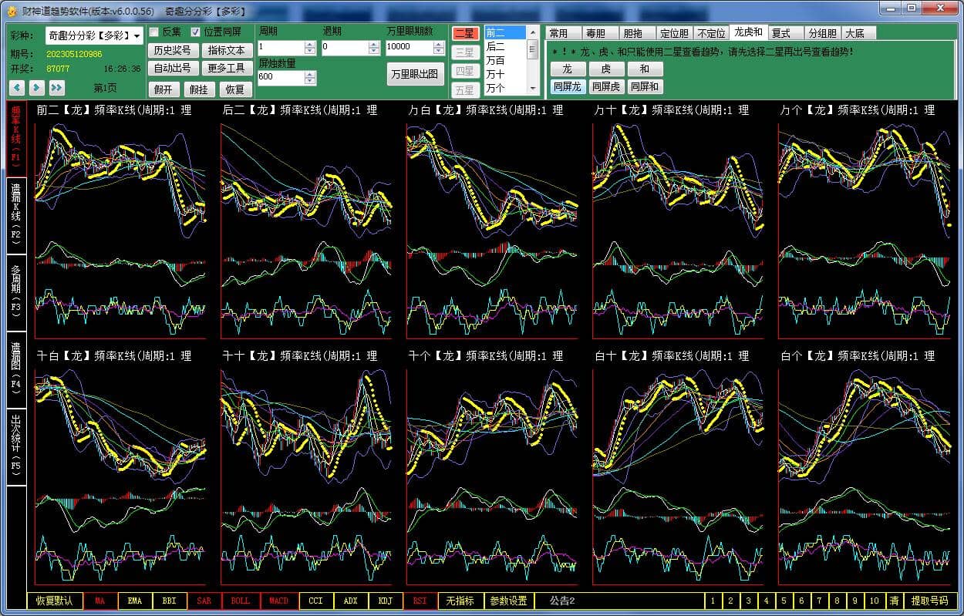This screenshot has height=616, width=964.
Task: Click the double-arrow fast forward icon
Action: coord(56,88)
